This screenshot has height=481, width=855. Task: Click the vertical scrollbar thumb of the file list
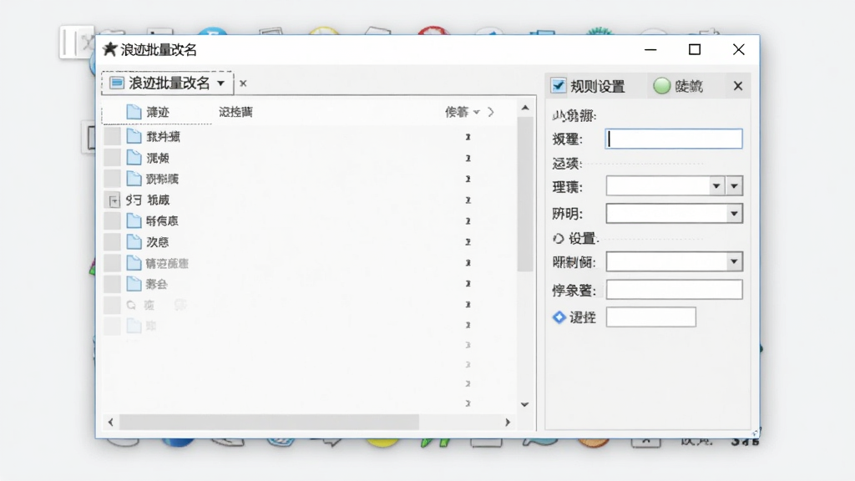(525, 194)
